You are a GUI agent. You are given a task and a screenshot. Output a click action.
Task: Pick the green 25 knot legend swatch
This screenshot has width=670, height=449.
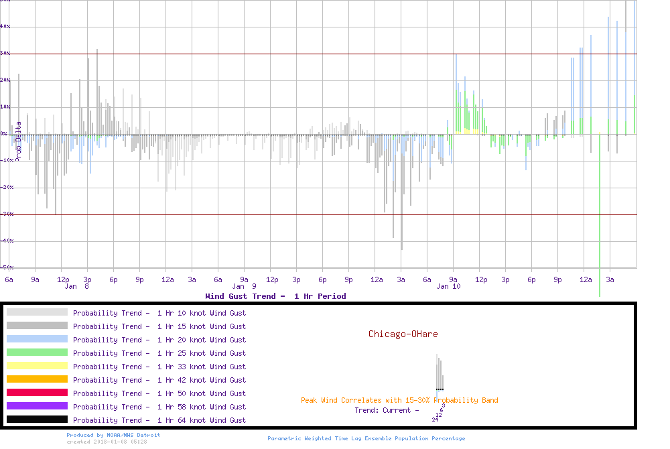(x=37, y=352)
